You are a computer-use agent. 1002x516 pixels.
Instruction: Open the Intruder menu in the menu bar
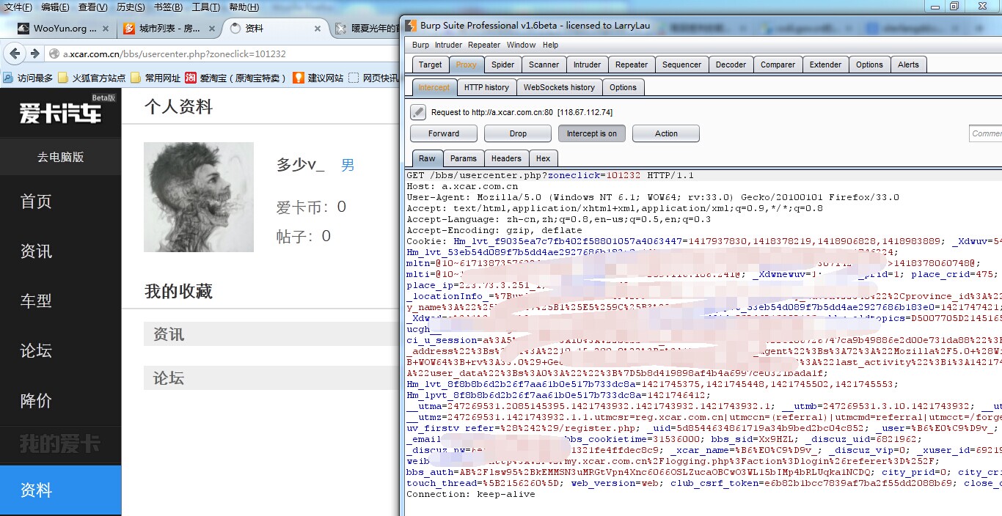448,45
